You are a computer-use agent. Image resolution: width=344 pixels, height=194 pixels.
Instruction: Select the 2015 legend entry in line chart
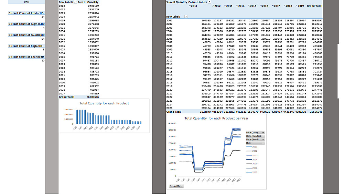(252, 164)
